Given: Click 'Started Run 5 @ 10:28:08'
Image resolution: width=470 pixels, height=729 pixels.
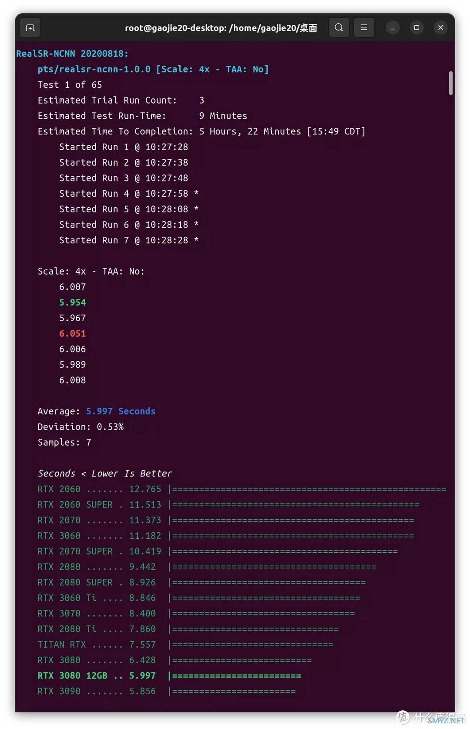Looking at the screenshot, I should click(129, 209).
